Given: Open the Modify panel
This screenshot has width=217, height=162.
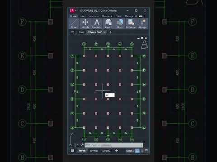Looking at the screenshot, I should 85,24.
